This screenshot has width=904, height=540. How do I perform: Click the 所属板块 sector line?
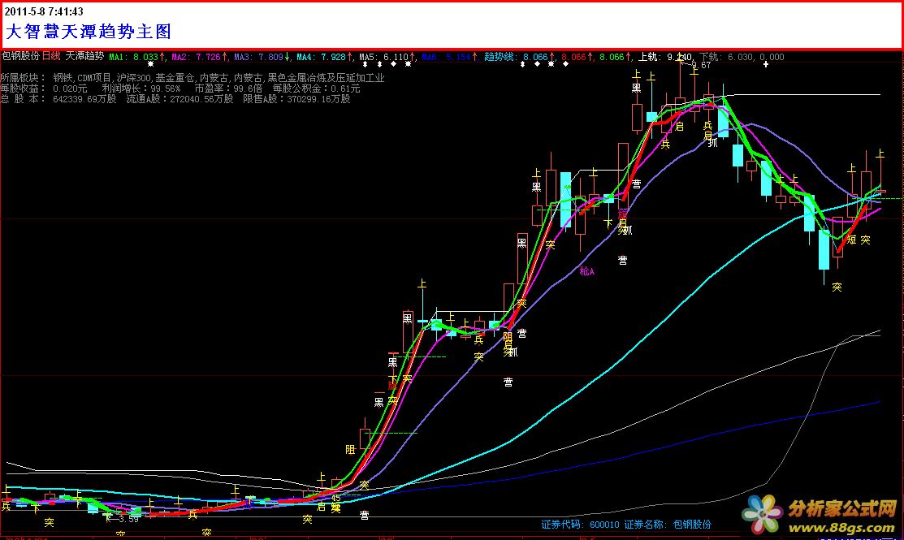tap(192, 78)
